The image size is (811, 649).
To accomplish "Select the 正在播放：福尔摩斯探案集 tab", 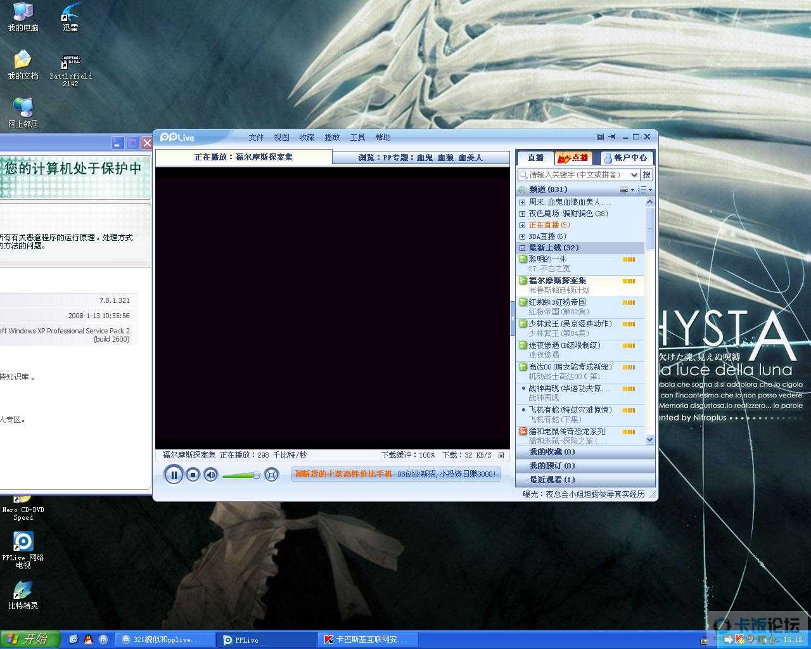I will pos(244,157).
